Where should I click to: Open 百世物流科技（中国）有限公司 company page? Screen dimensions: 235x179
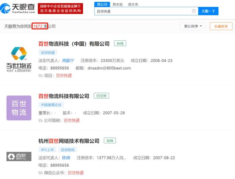click(x=74, y=44)
